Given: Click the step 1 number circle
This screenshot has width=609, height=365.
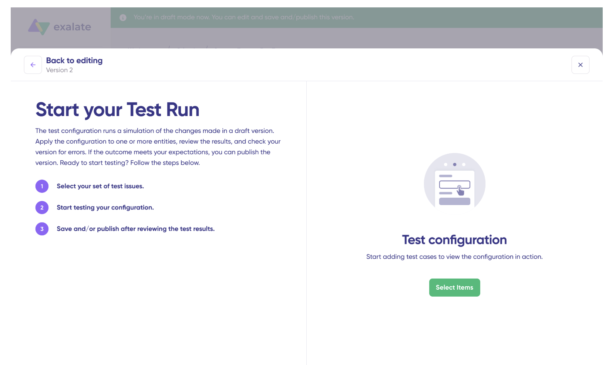Looking at the screenshot, I should pos(42,186).
